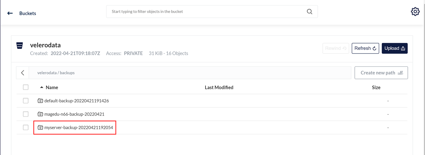425x155 pixels.
Task: Click the magedu-n66-backup-20220421 folder icon
Action: (40, 114)
